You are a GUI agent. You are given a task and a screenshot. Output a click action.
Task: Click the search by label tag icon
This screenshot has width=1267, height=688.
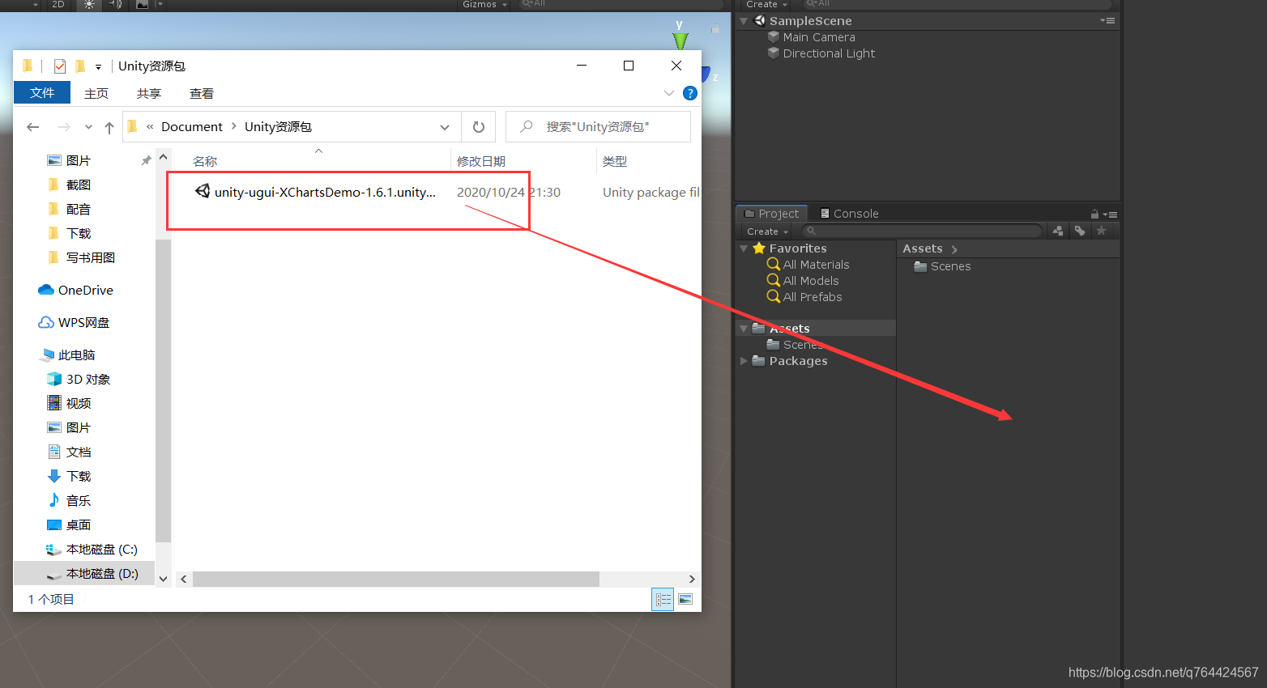(x=1080, y=231)
